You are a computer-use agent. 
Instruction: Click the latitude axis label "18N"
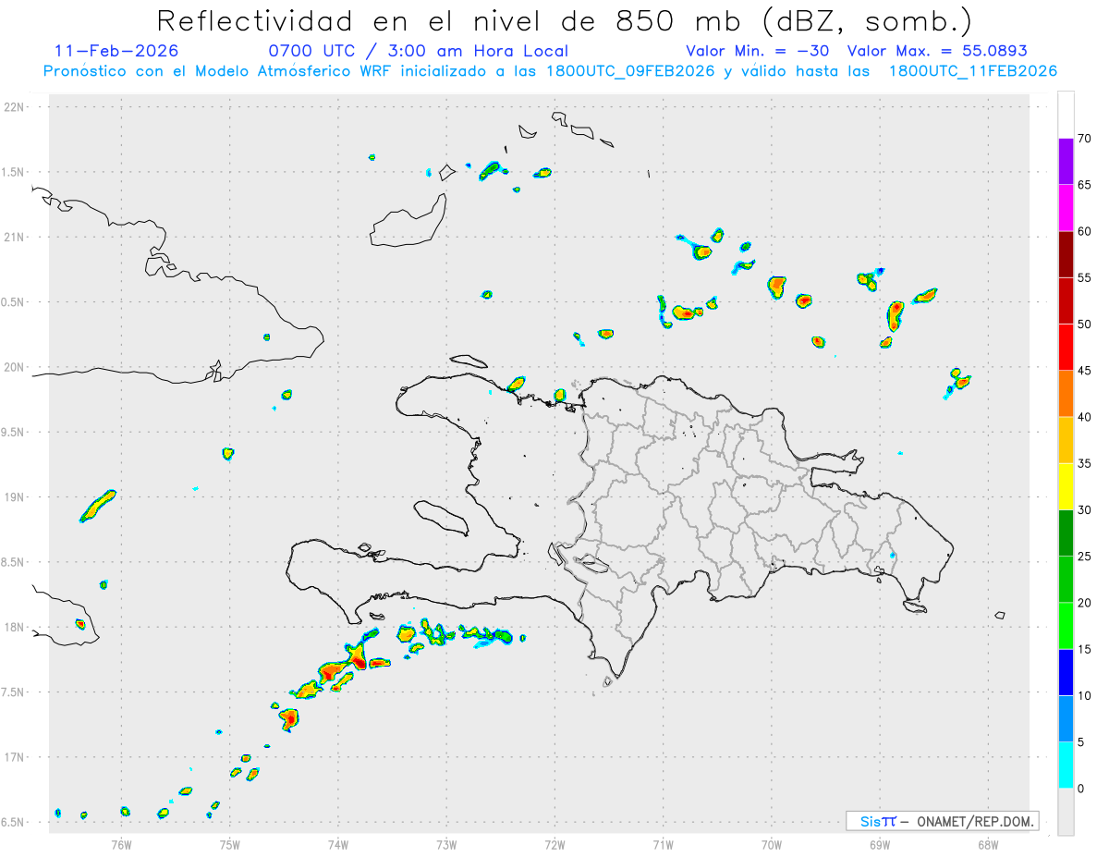(x=16, y=628)
